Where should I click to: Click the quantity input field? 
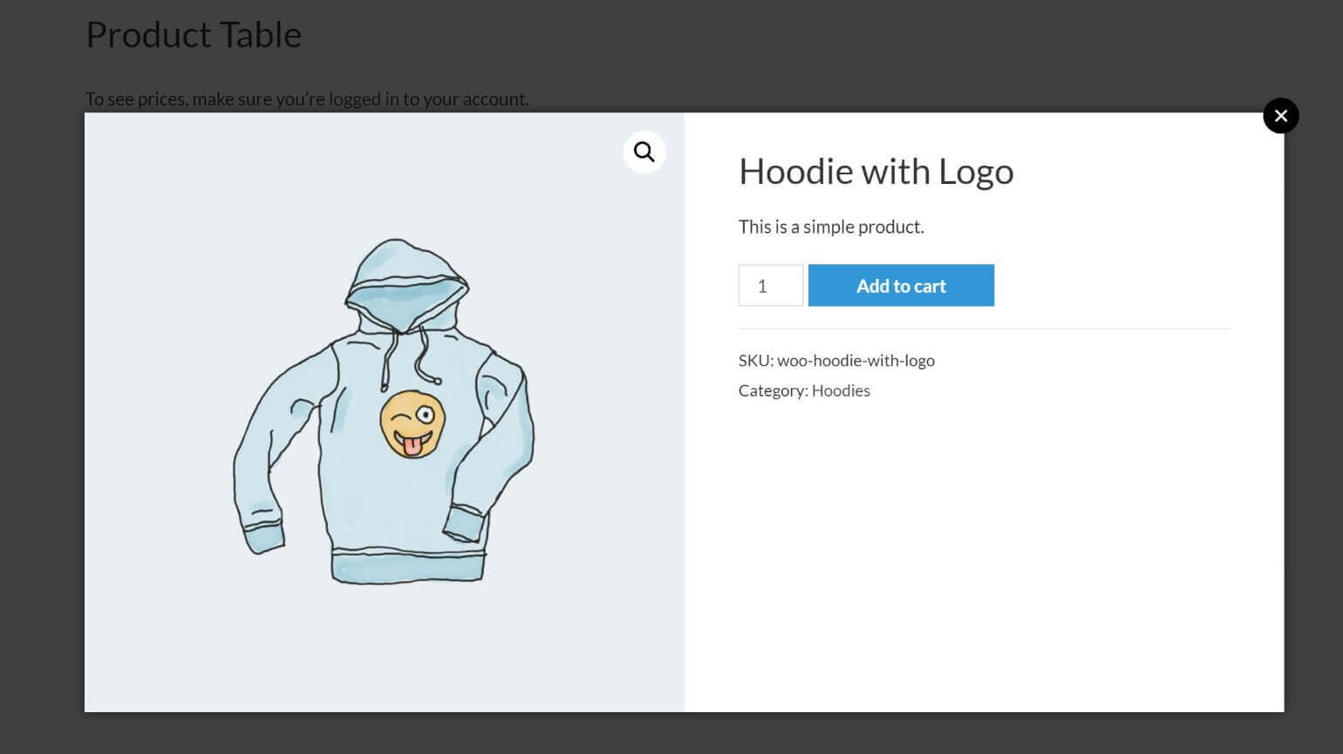pos(770,286)
